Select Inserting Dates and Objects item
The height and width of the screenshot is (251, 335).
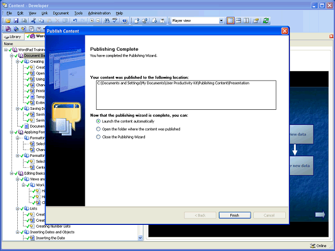[52, 232]
